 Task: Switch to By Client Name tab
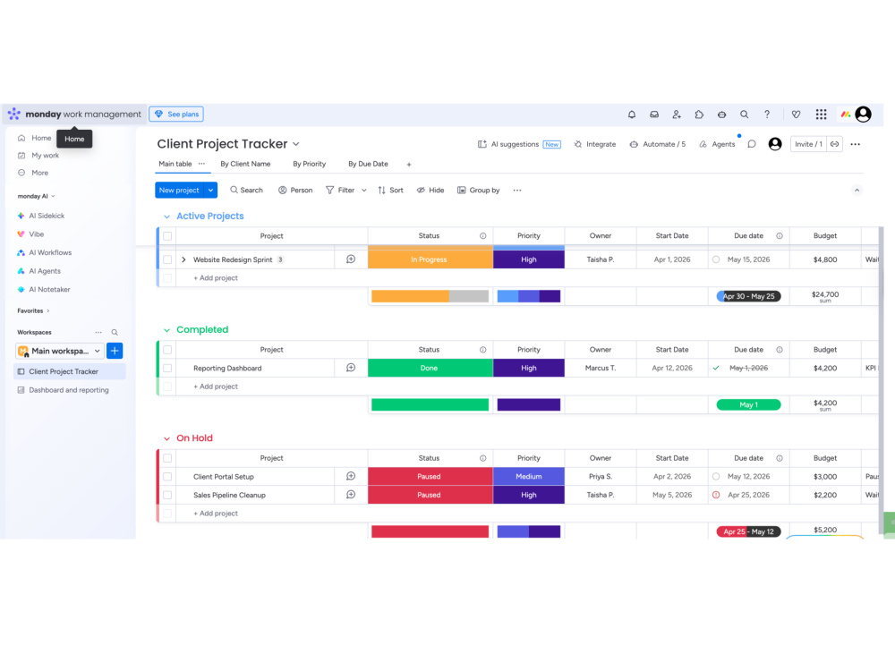245,164
